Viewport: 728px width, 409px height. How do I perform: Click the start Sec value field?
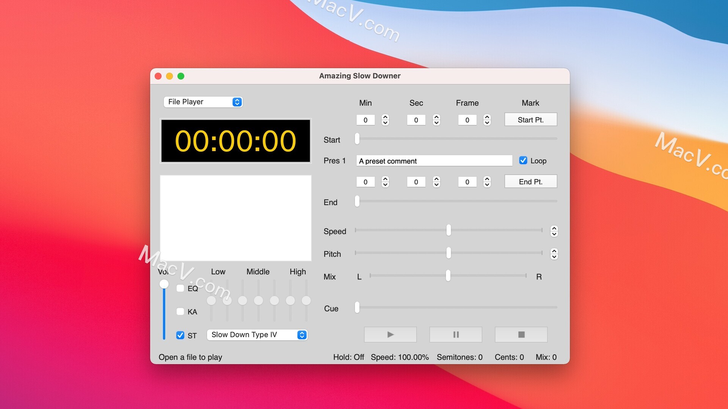[x=416, y=120]
